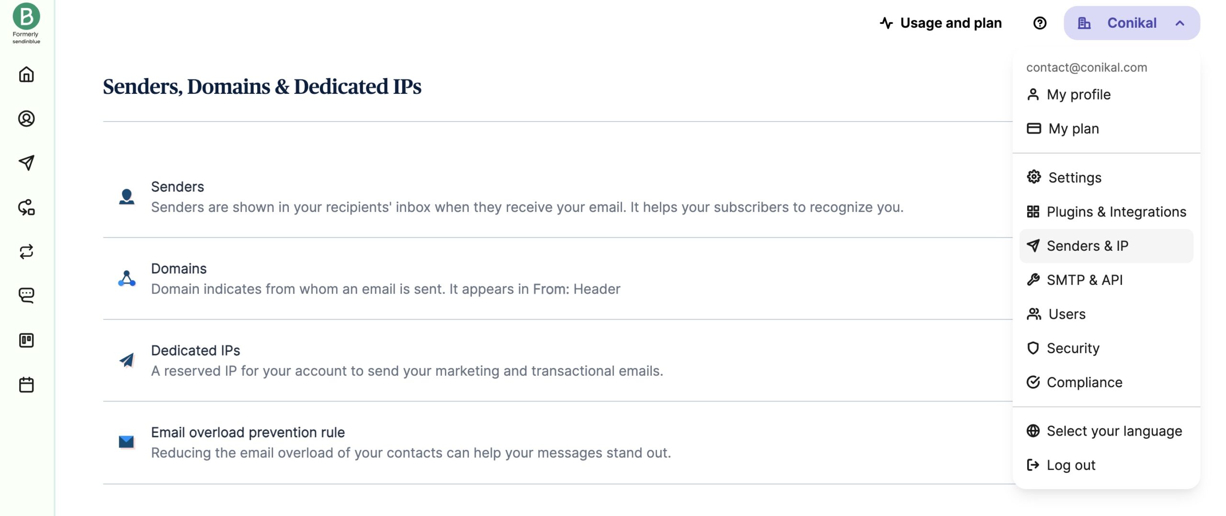Click the help question mark icon

[1040, 23]
